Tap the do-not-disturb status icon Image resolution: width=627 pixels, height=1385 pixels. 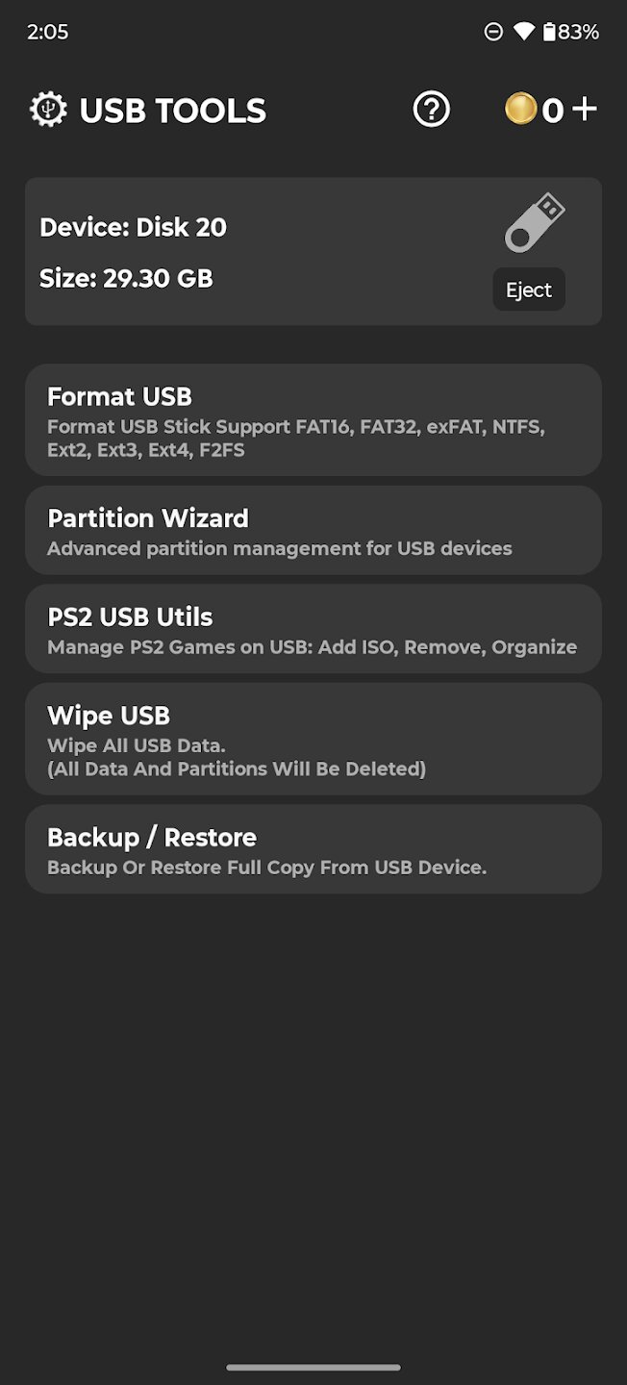(x=493, y=32)
